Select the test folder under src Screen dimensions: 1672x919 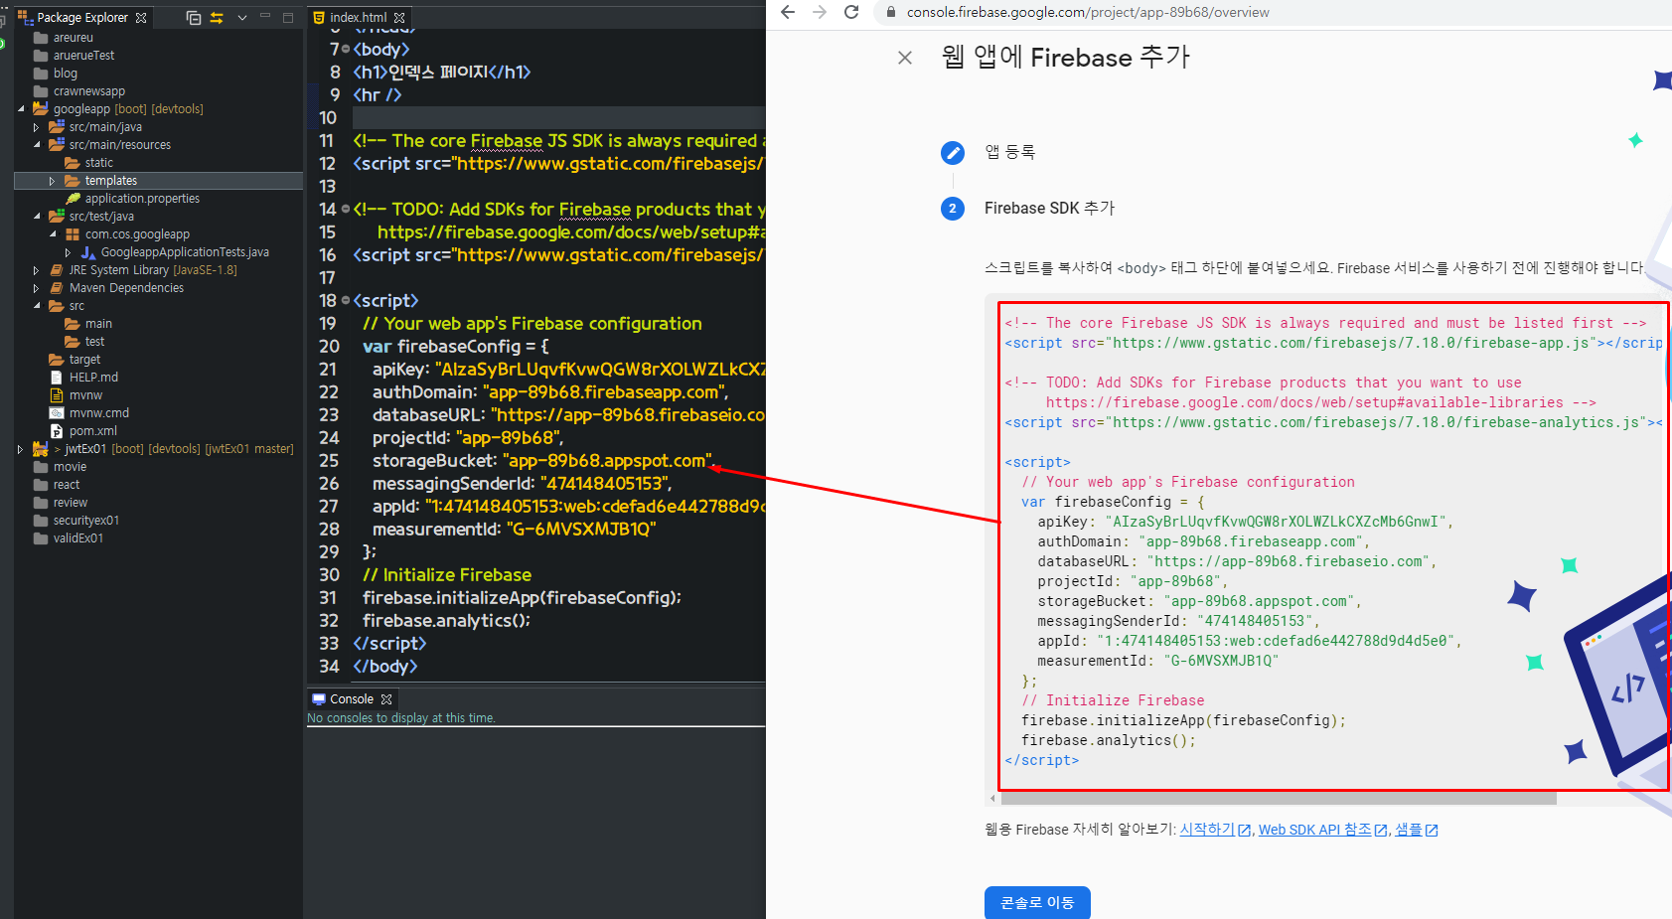(x=94, y=342)
